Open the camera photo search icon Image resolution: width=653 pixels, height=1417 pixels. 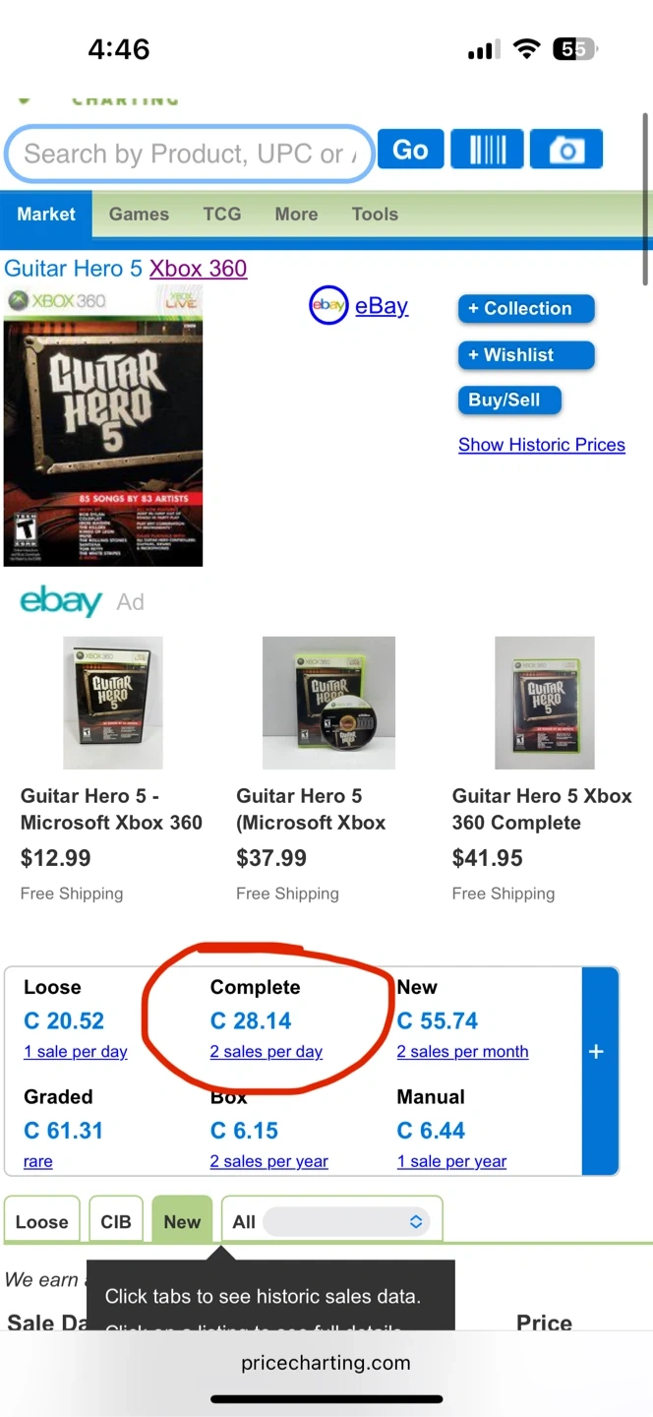565,150
